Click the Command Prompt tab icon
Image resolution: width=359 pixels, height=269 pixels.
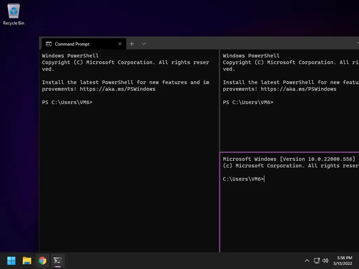tap(48, 44)
